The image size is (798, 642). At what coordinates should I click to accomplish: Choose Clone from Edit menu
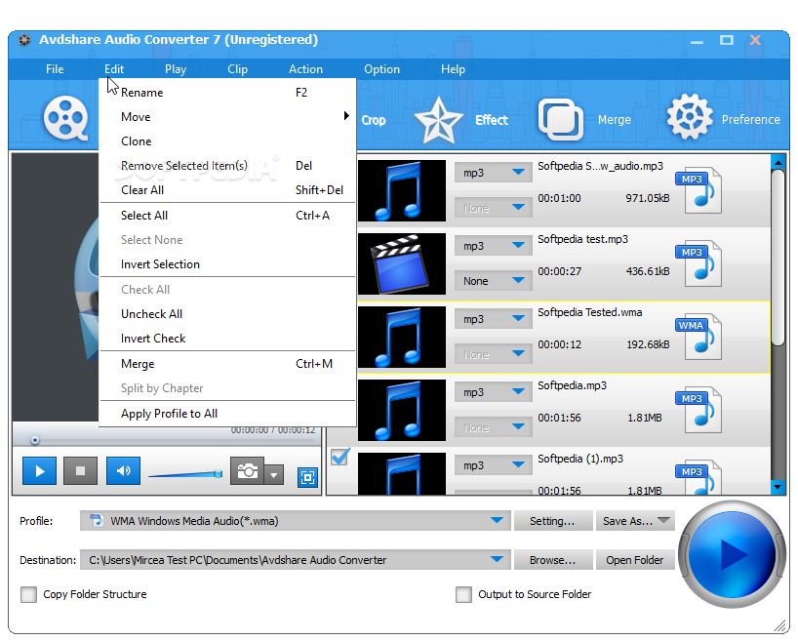[x=227, y=141]
